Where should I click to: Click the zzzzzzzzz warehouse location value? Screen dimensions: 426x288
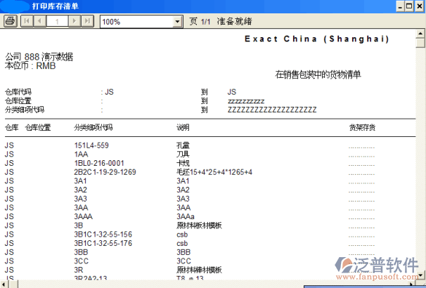pyautogui.click(x=246, y=101)
